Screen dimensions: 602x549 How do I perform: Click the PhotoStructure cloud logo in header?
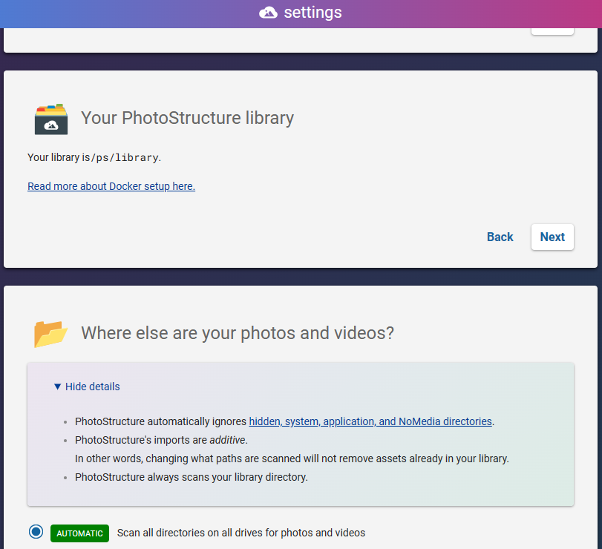coord(268,13)
